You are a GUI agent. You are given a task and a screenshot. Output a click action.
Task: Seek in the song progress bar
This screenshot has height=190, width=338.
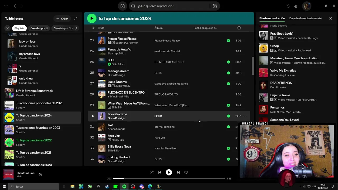pos(169,179)
